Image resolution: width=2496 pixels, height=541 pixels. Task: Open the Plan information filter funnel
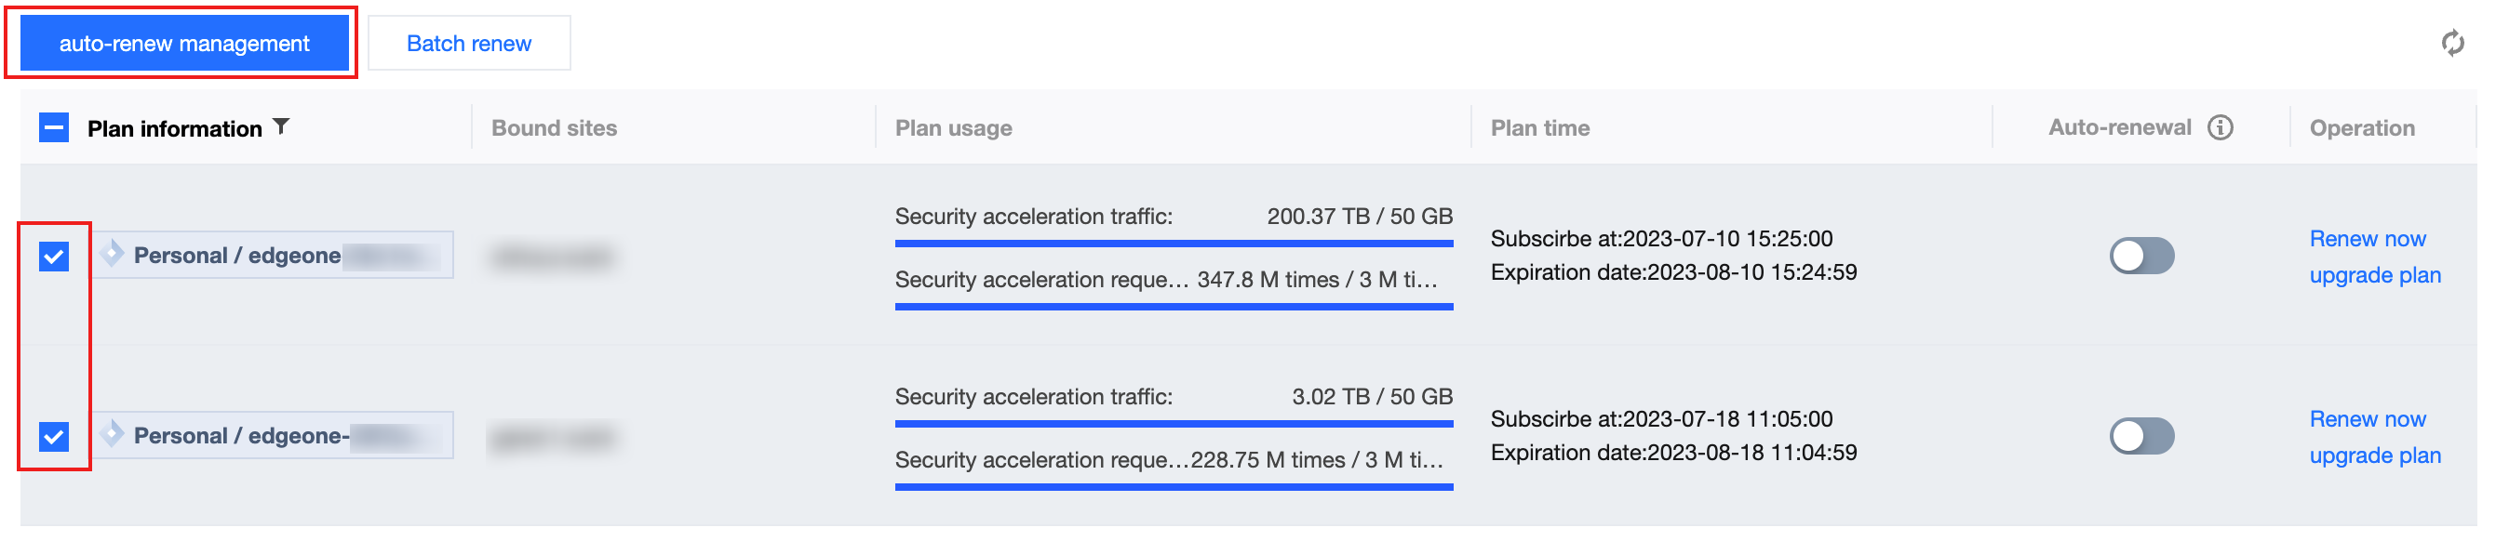(x=281, y=126)
